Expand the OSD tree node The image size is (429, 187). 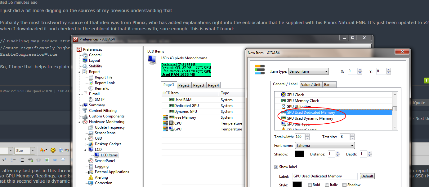[86, 139]
